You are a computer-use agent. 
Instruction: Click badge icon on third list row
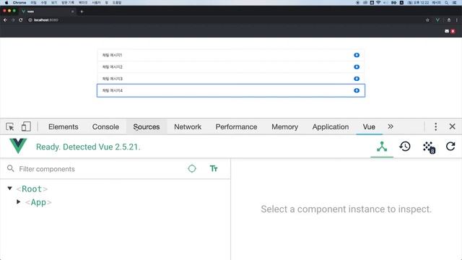tap(357, 79)
